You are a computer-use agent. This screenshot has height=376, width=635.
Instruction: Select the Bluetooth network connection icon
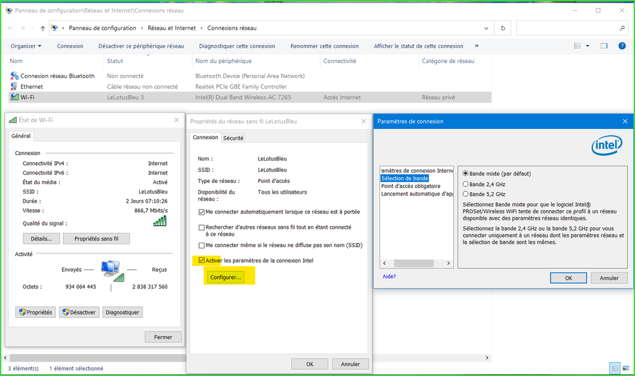pos(15,76)
